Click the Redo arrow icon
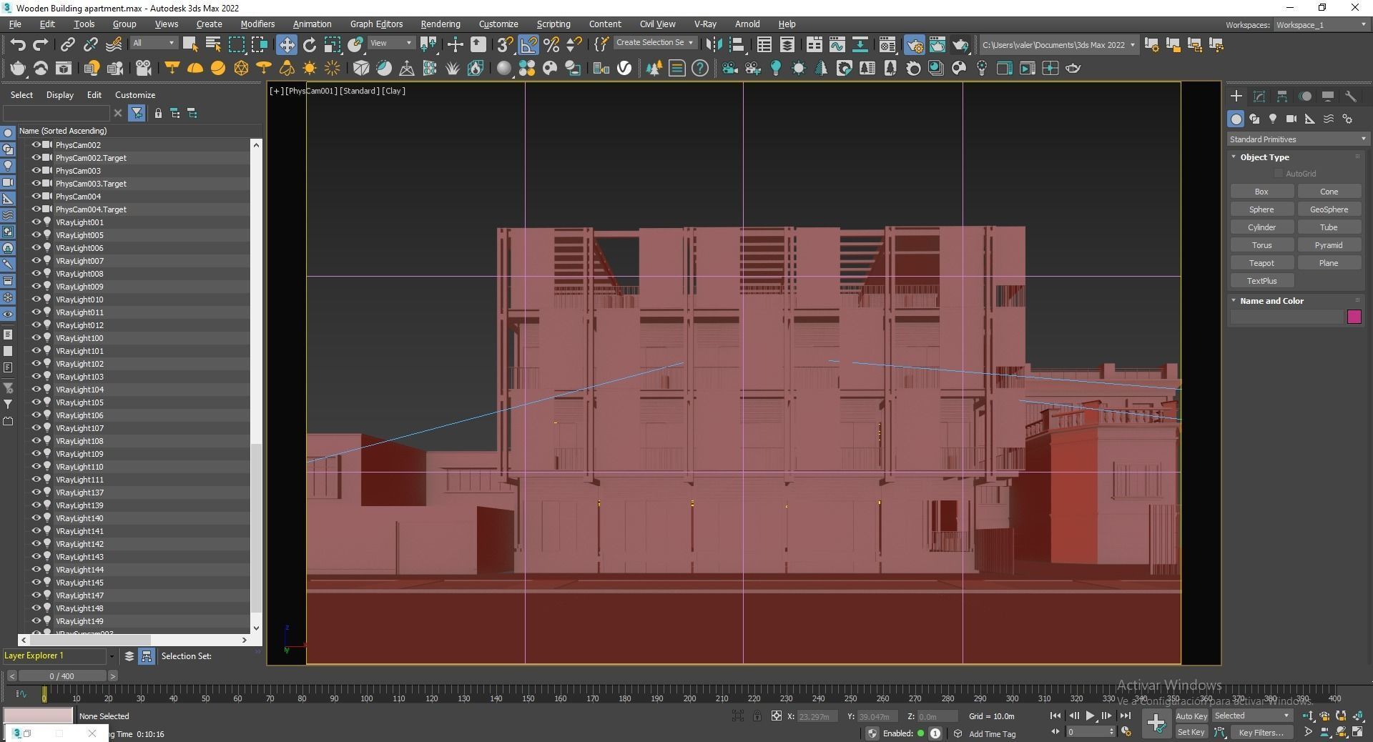The image size is (1373, 742). [x=41, y=44]
